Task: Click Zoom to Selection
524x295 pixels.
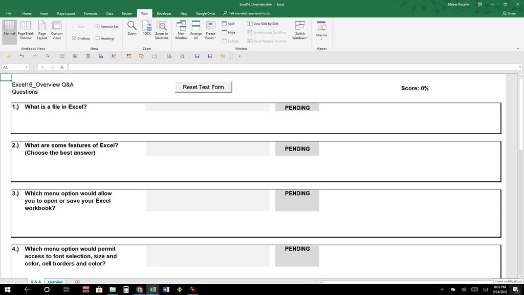Action: [161, 30]
